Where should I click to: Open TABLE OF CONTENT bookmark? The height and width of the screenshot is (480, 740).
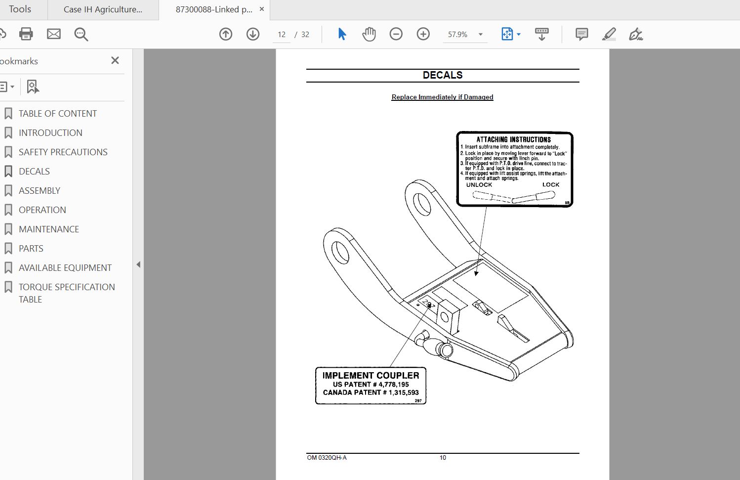coord(58,114)
